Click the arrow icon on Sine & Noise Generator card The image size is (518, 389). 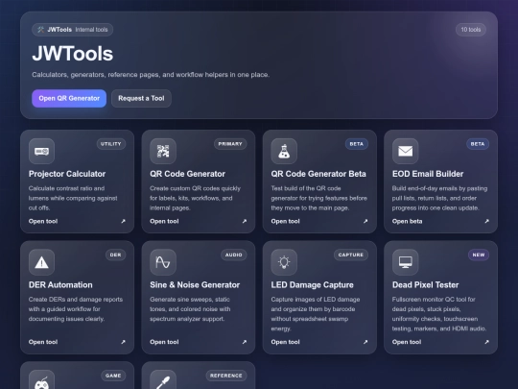click(x=245, y=342)
